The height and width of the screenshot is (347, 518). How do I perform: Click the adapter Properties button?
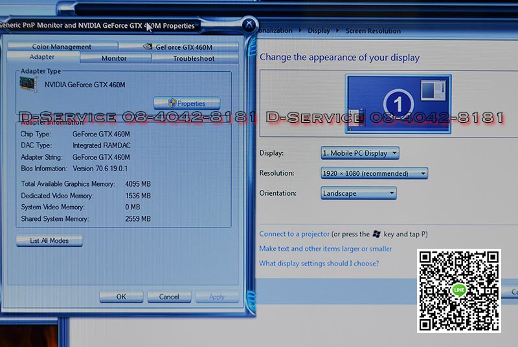(x=186, y=103)
